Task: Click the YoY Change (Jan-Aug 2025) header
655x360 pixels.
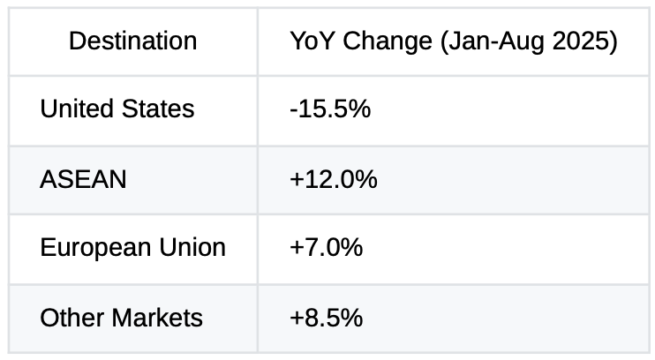Action: click(453, 41)
